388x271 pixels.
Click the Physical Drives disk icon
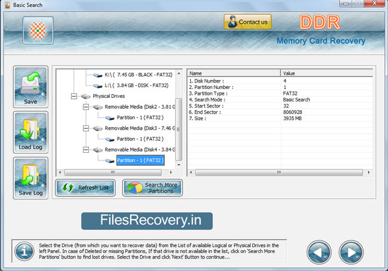click(x=85, y=96)
